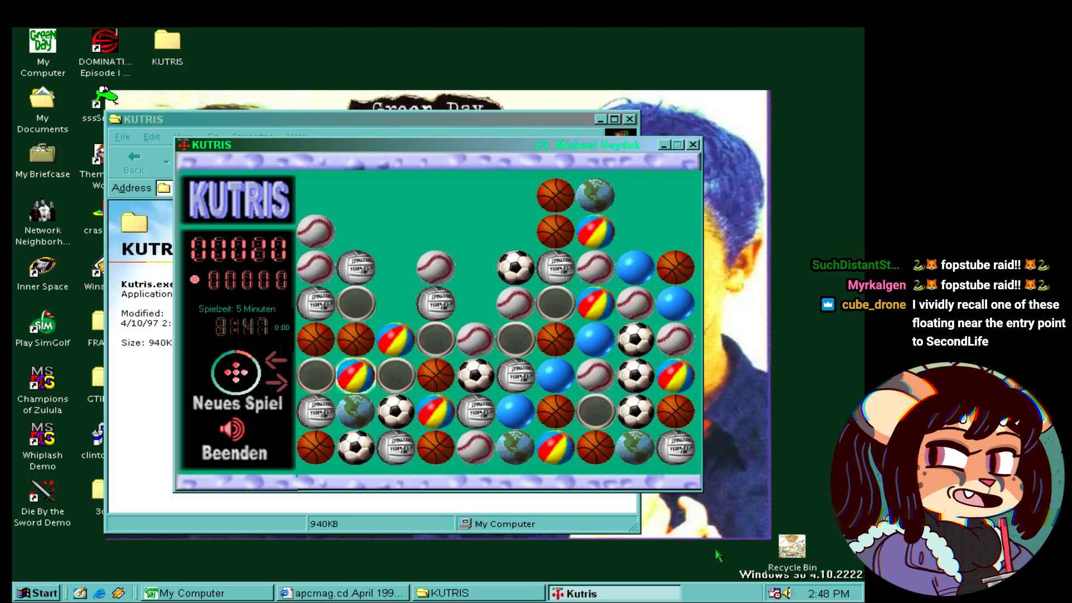1072x603 pixels.
Task: Open the Inner Space desktop shortcut
Action: point(42,267)
